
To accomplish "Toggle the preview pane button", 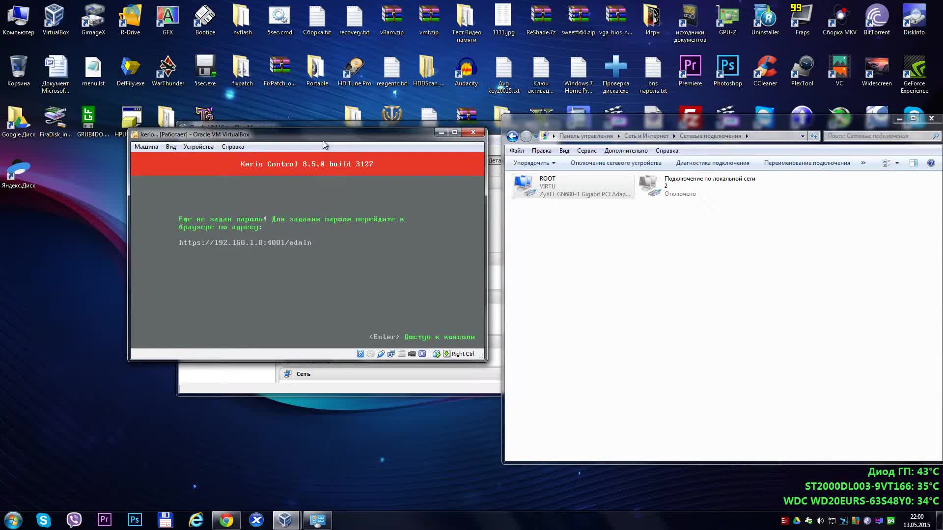I will click(914, 163).
